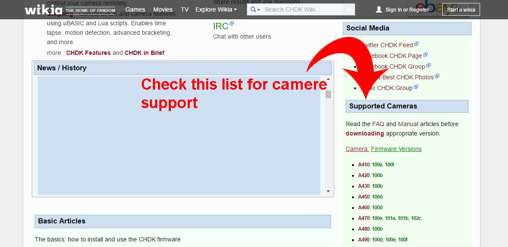Click external icon beside Flickr CHDK Group
Screen dimensions: 508x247
tap(416, 87)
